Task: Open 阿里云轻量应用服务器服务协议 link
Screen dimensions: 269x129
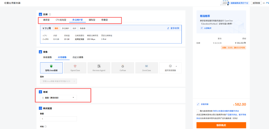Action: coord(226,111)
